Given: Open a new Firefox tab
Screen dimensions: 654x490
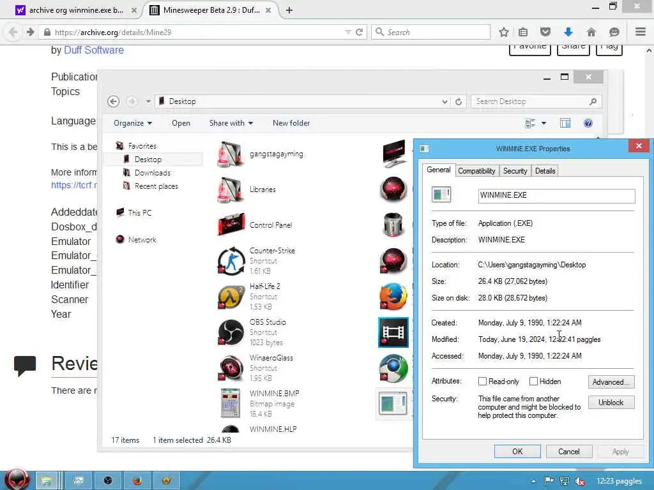Looking at the screenshot, I should click(x=289, y=10).
